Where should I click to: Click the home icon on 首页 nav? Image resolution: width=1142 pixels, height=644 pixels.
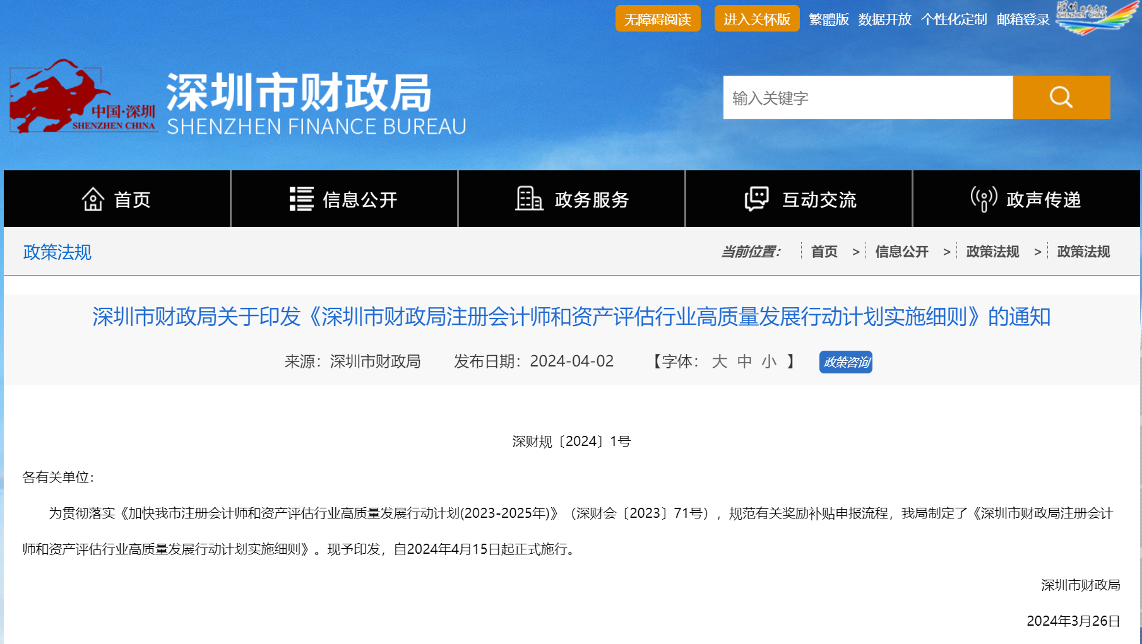coord(93,199)
